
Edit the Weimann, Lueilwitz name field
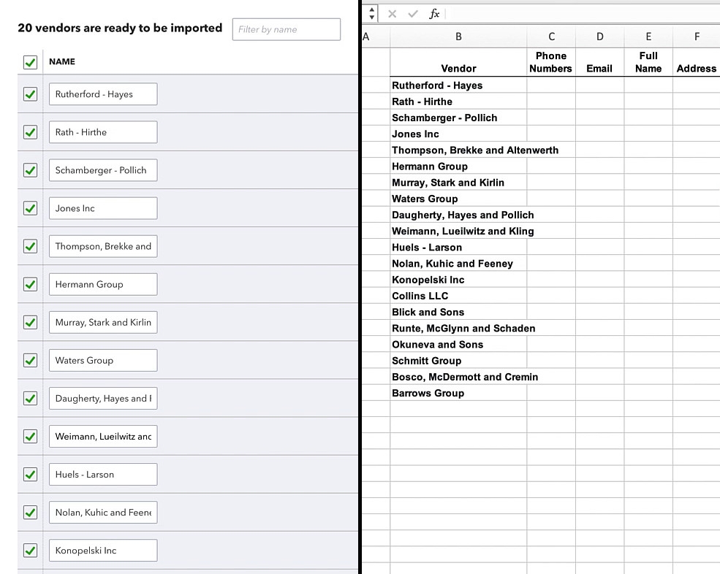(x=103, y=437)
